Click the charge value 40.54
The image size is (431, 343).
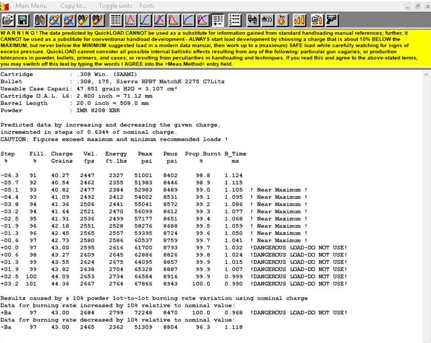click(x=60, y=183)
